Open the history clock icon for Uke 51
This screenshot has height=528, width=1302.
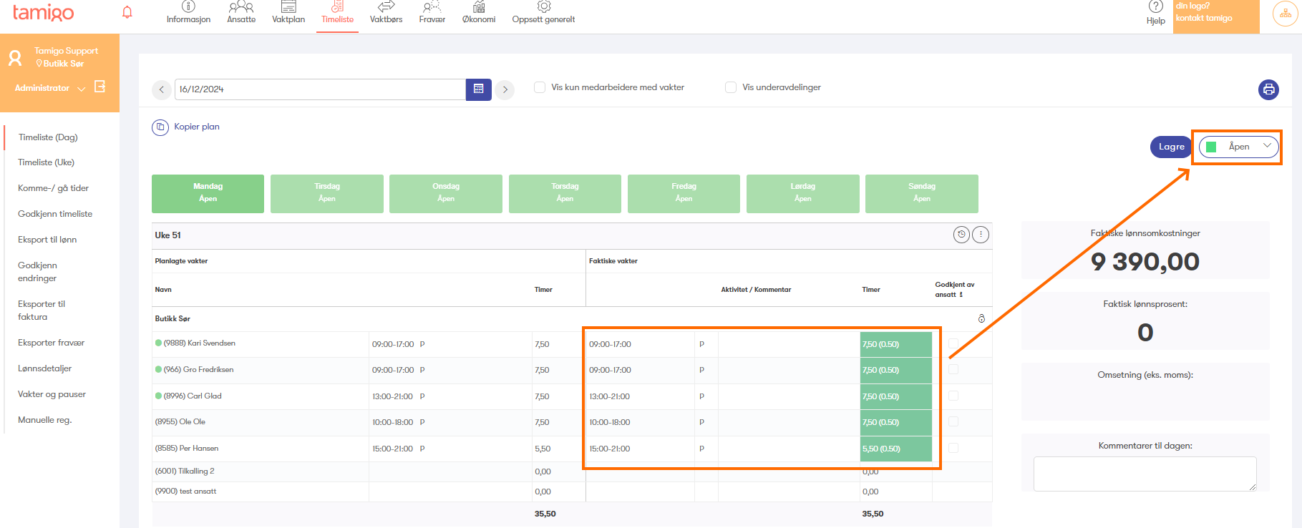point(961,235)
